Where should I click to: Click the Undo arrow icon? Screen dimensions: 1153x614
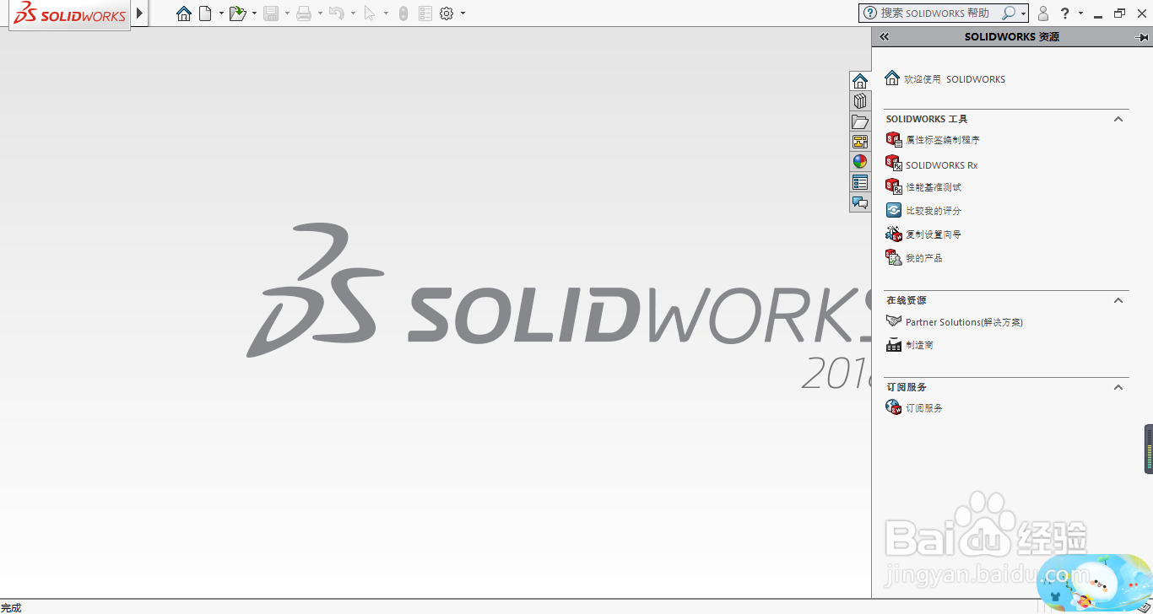coord(336,13)
